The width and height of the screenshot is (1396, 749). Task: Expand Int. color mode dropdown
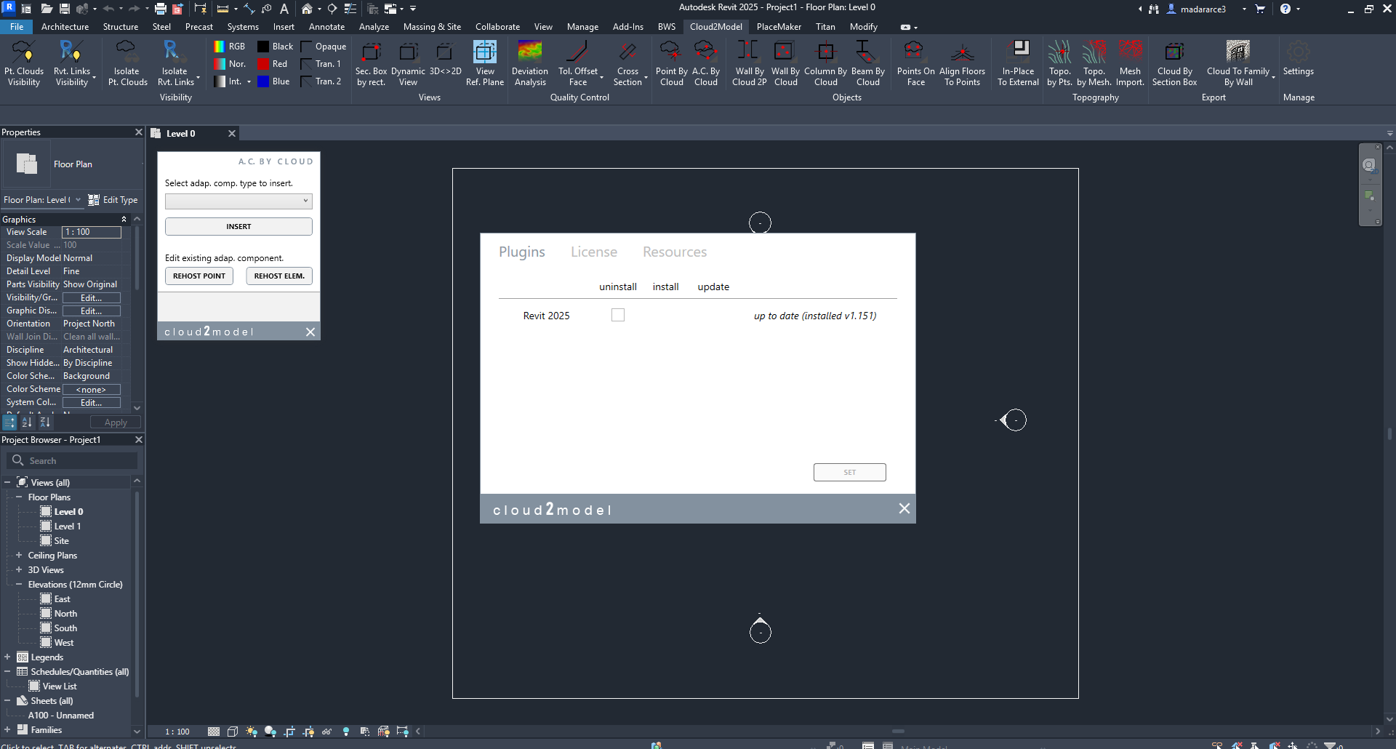(x=249, y=82)
